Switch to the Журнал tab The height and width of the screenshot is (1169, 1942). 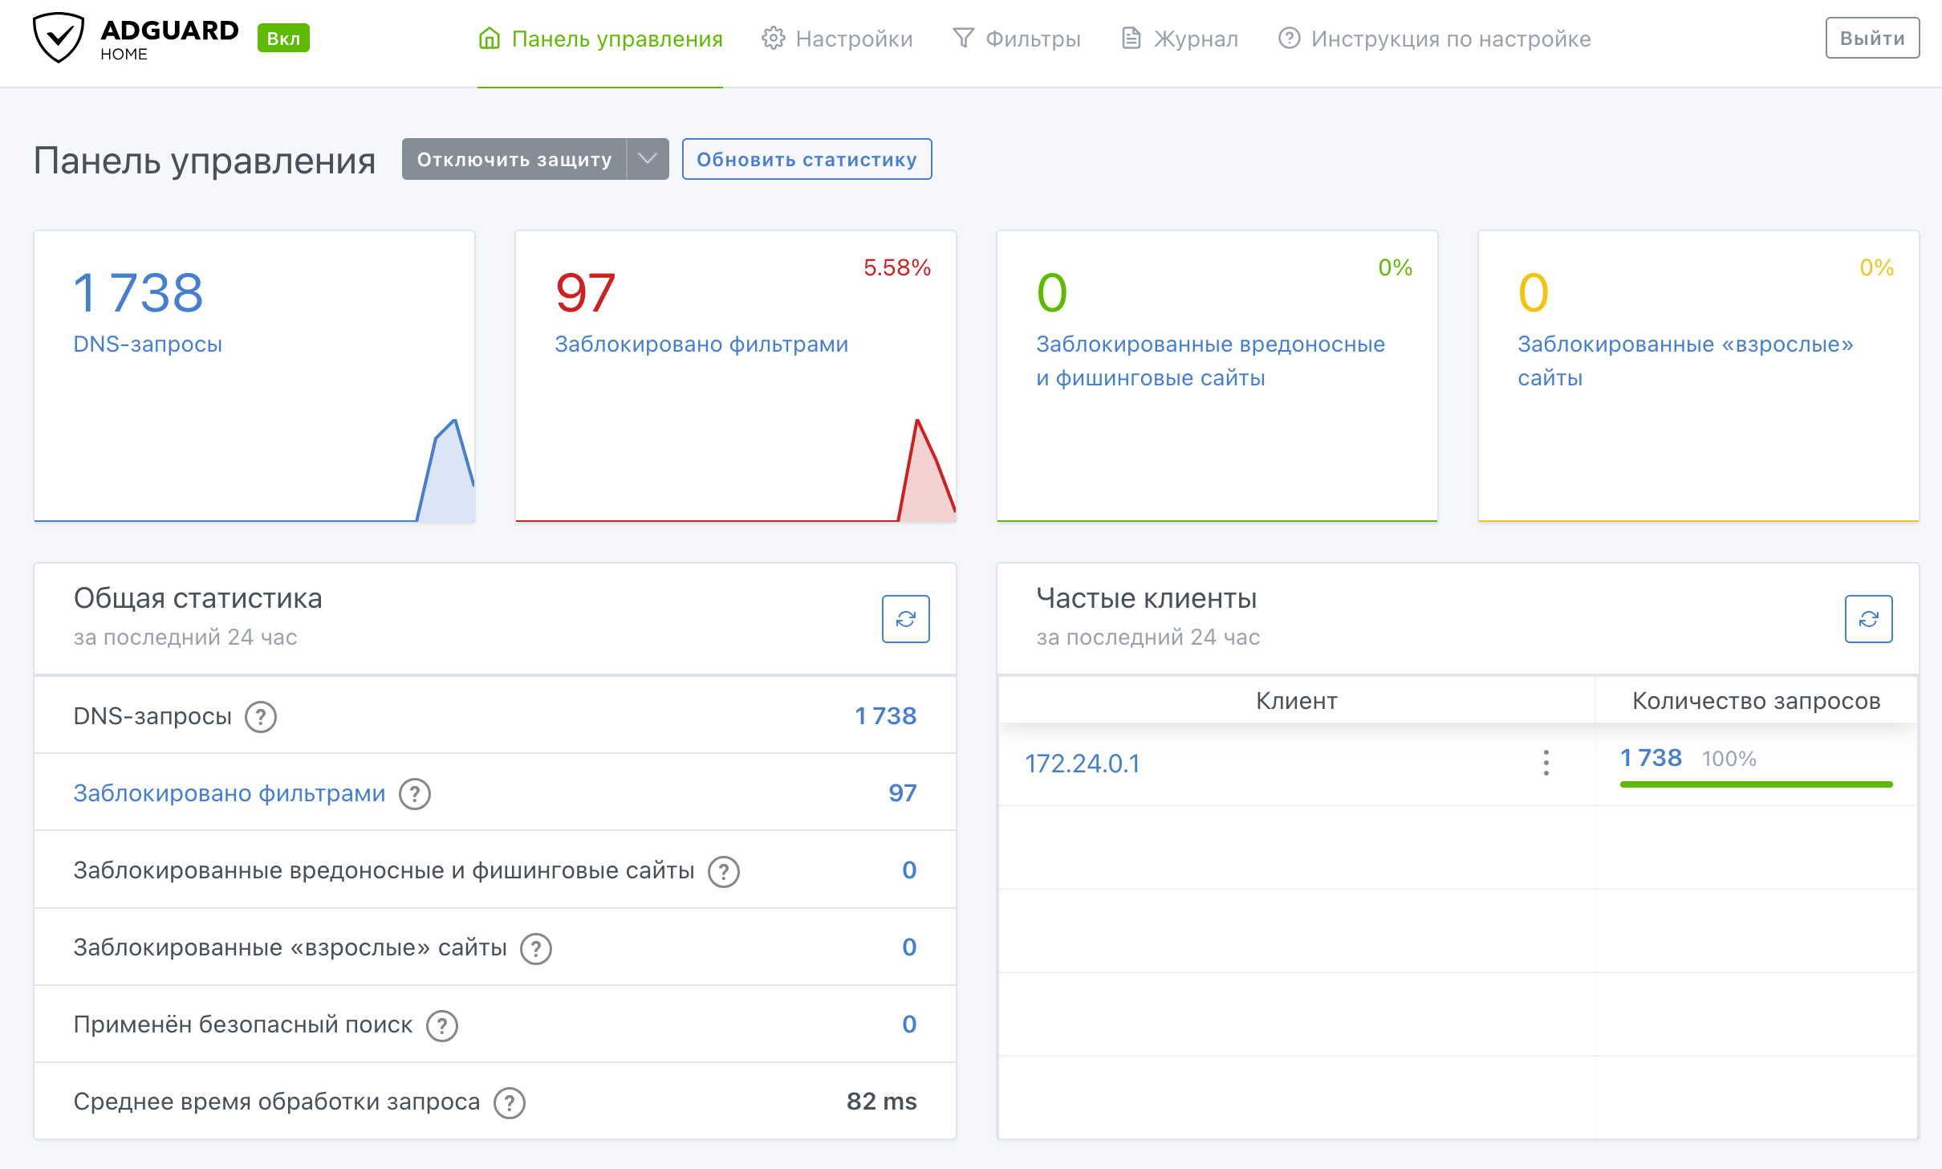1195,38
